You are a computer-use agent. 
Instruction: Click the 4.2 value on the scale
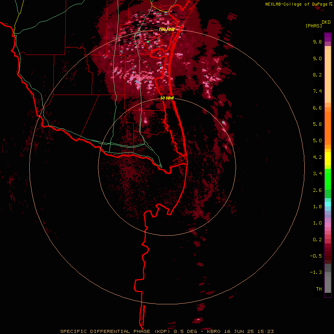coord(317,157)
